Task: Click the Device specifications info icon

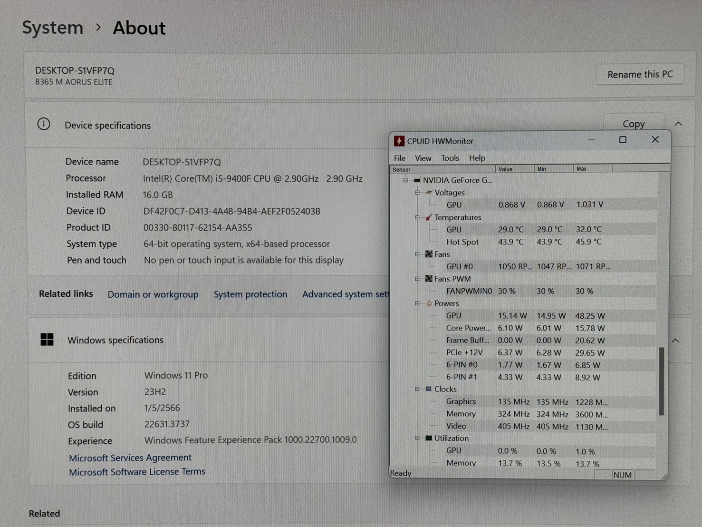Action: point(44,124)
